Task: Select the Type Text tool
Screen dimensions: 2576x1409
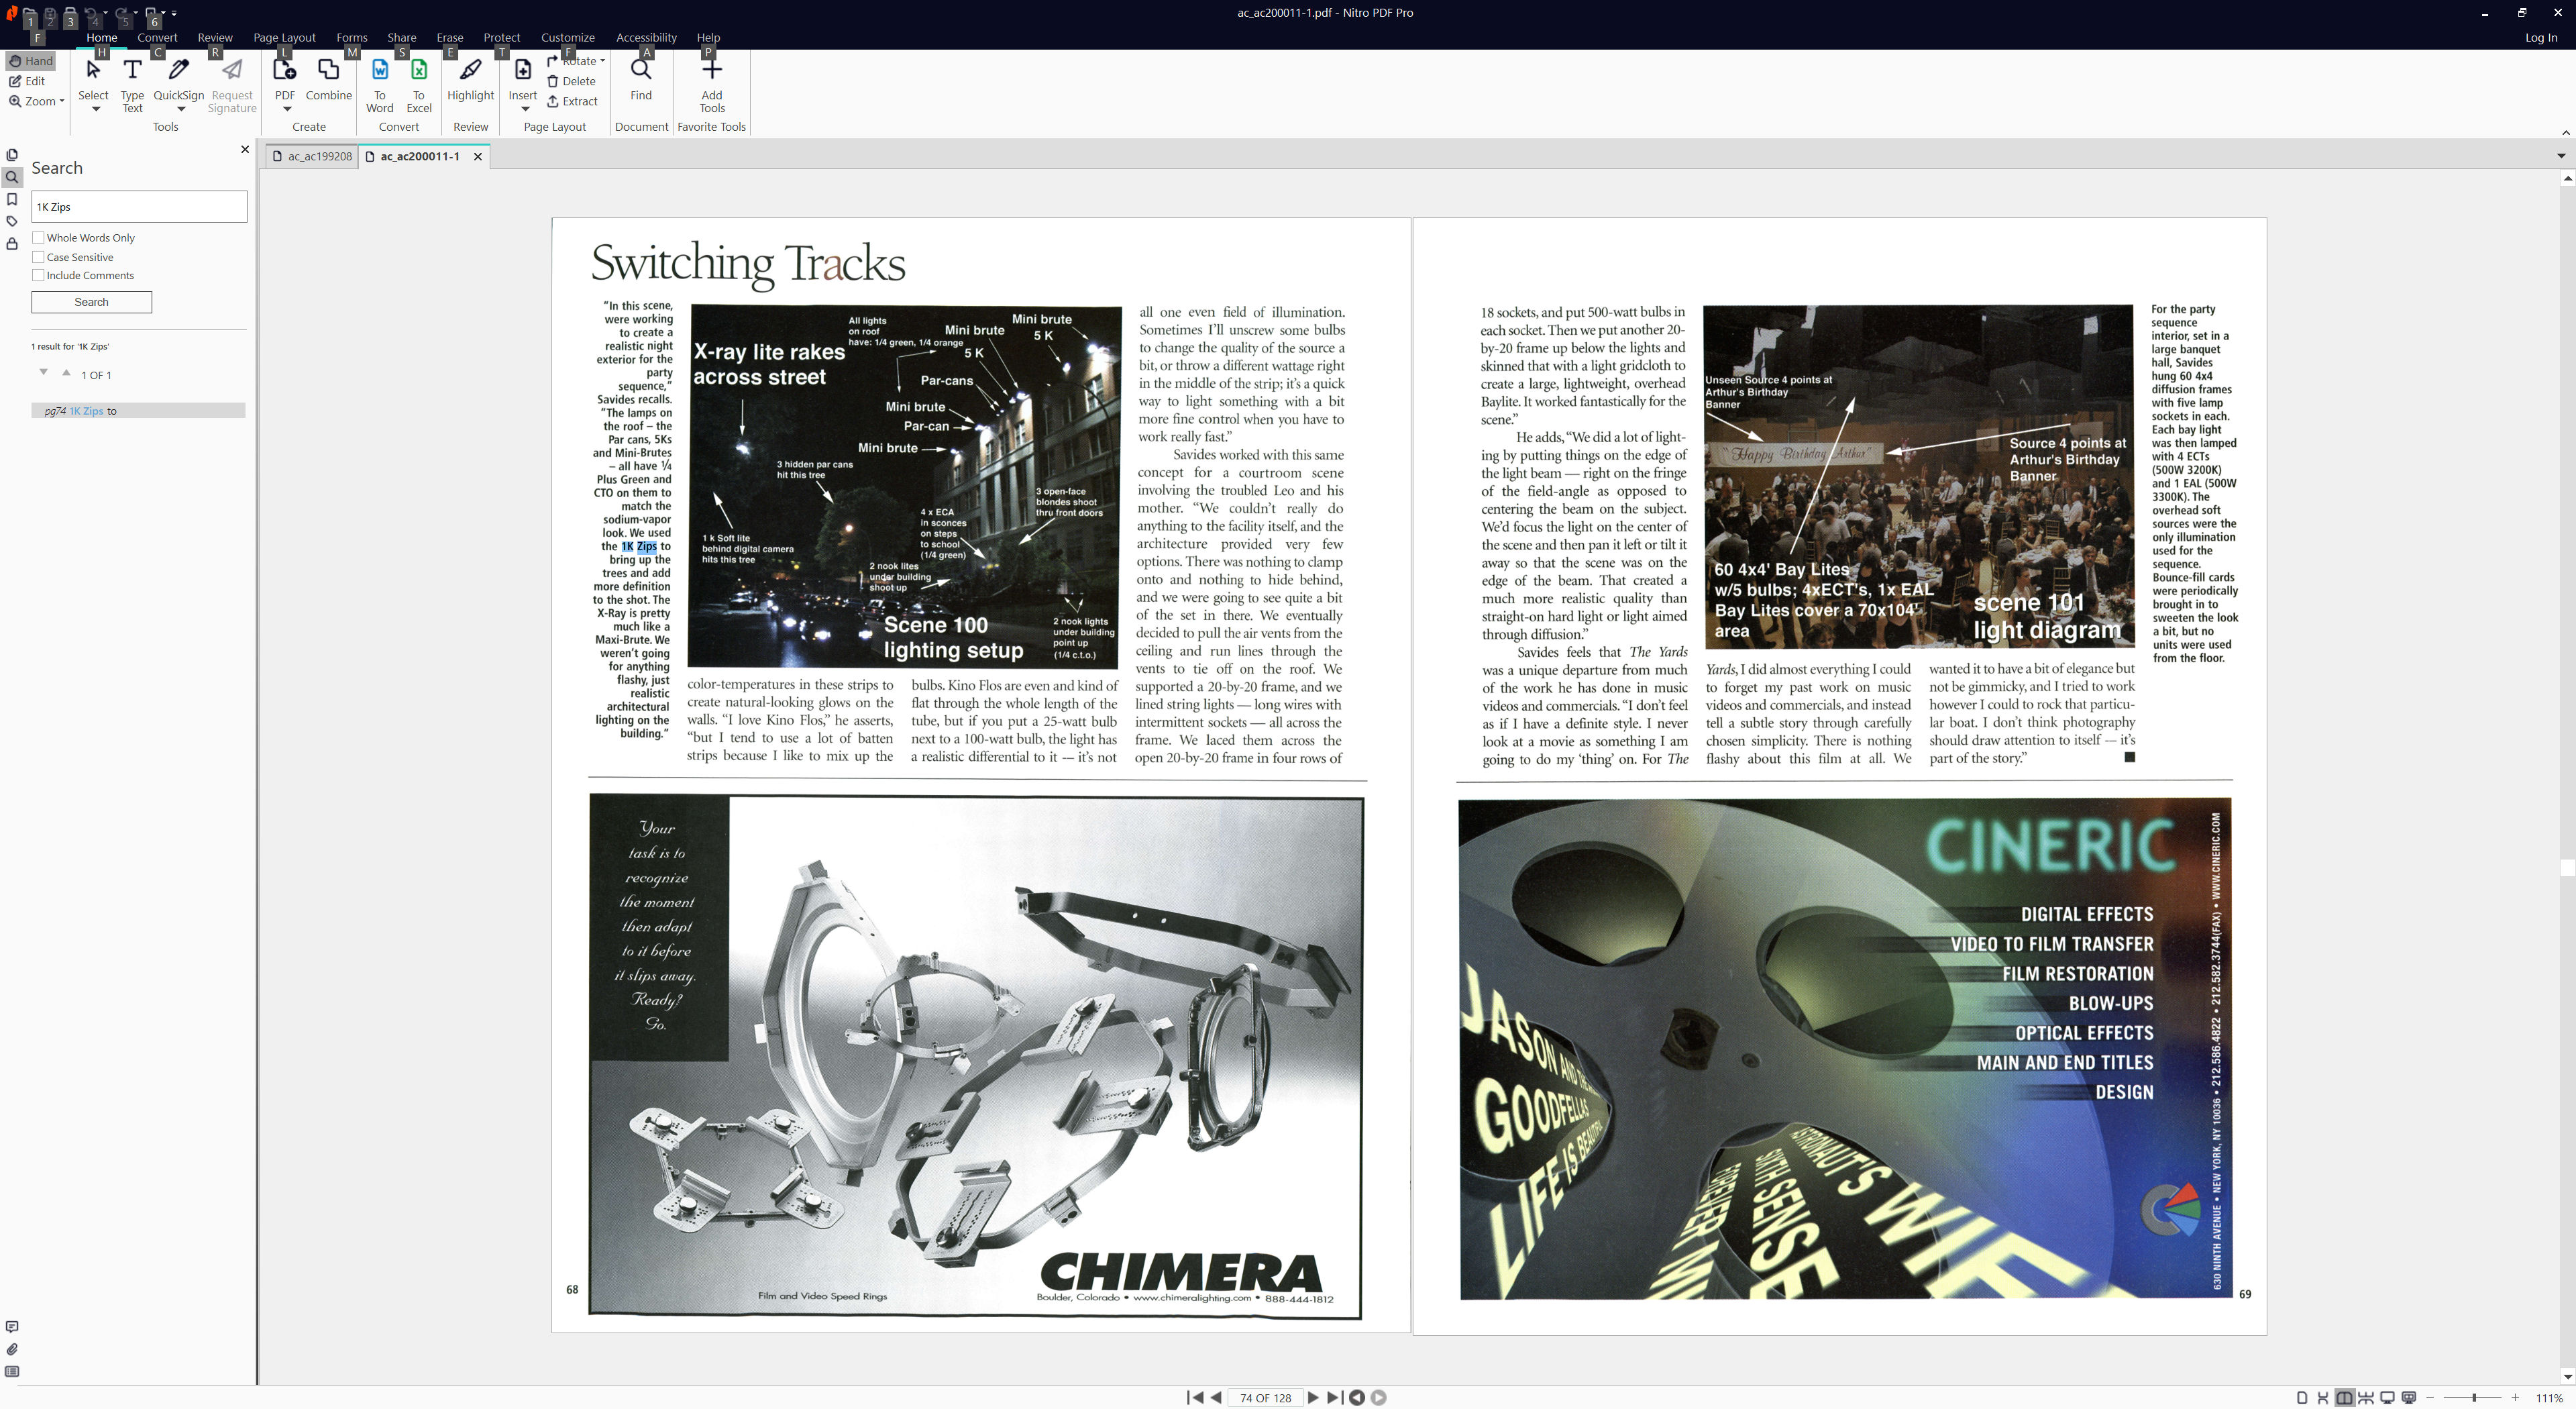Action: (132, 71)
